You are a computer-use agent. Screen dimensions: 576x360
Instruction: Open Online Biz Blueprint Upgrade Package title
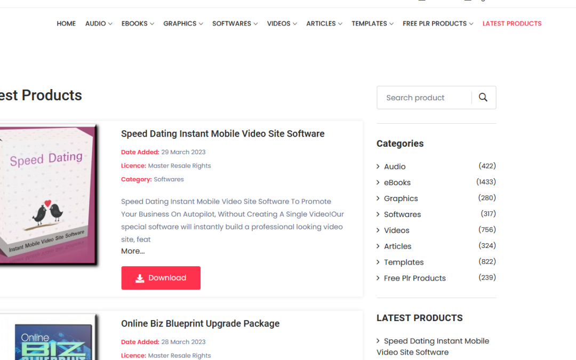pos(200,324)
